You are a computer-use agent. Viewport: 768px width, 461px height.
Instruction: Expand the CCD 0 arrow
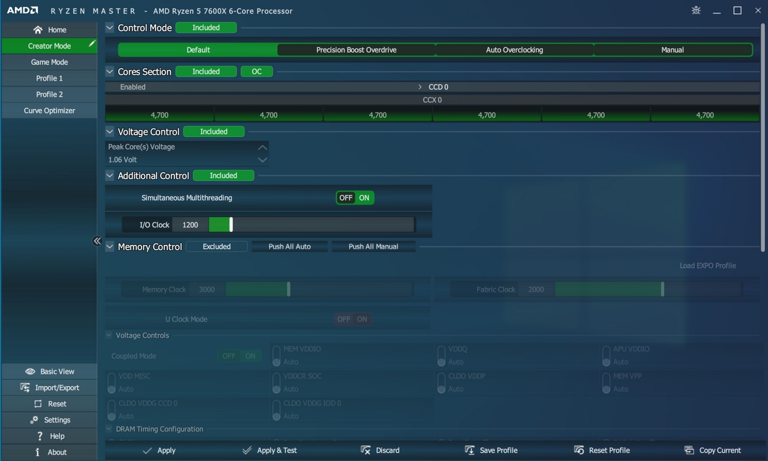click(x=420, y=87)
